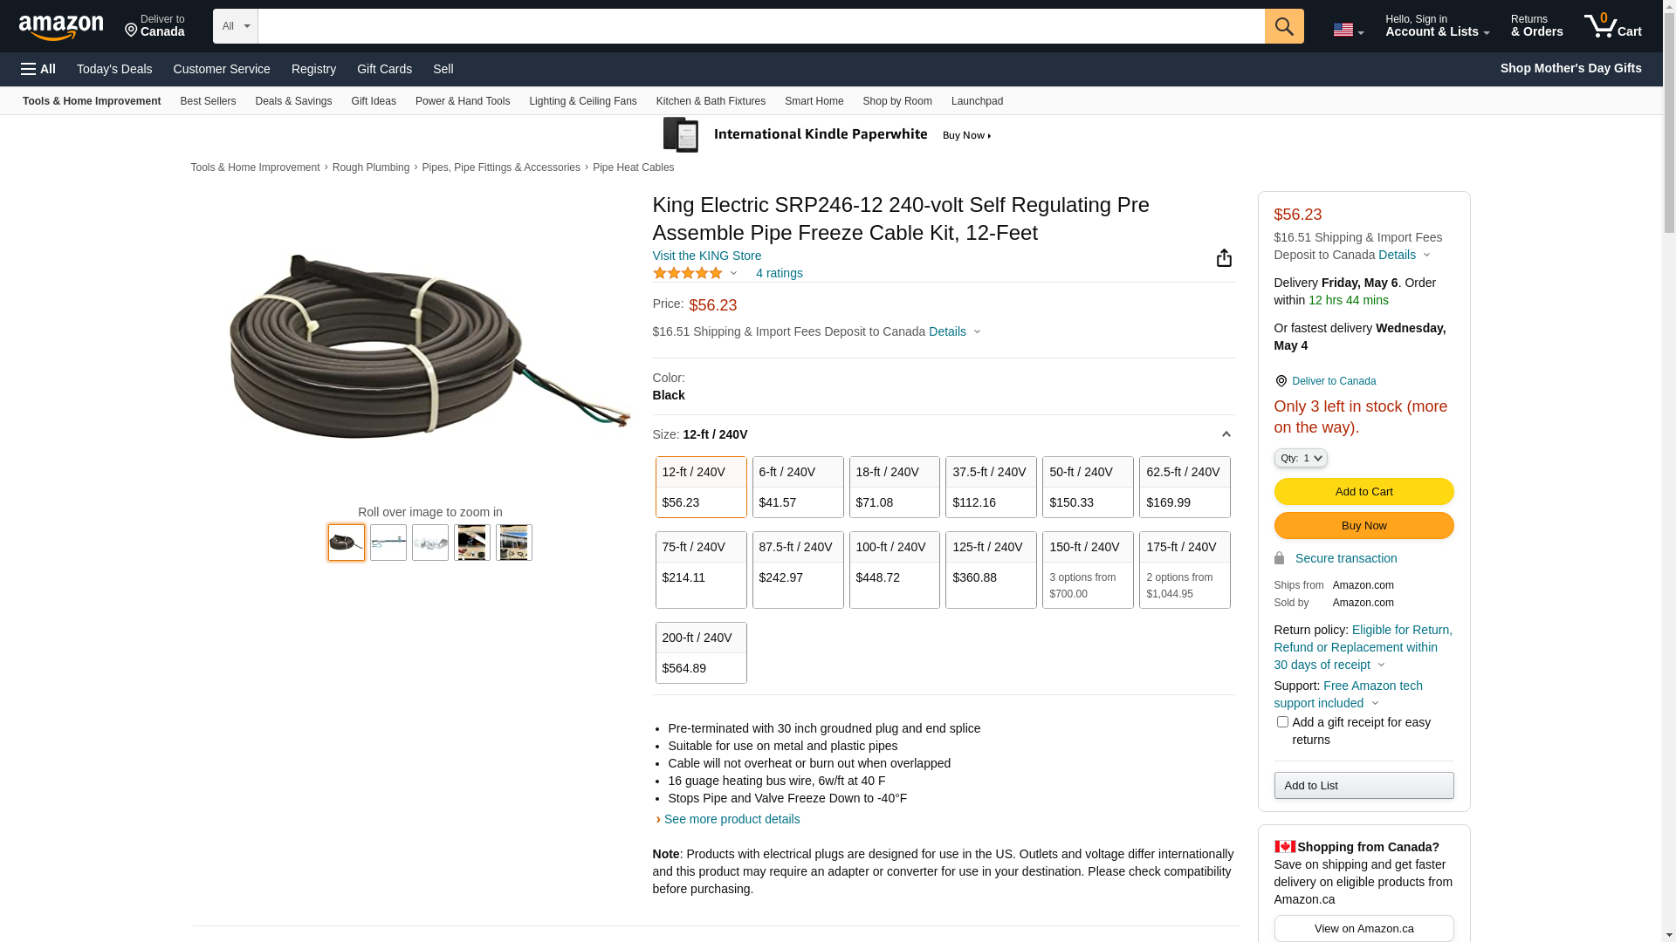Open the Qty quantity dropdown
1676x942 pixels.
(x=1300, y=458)
